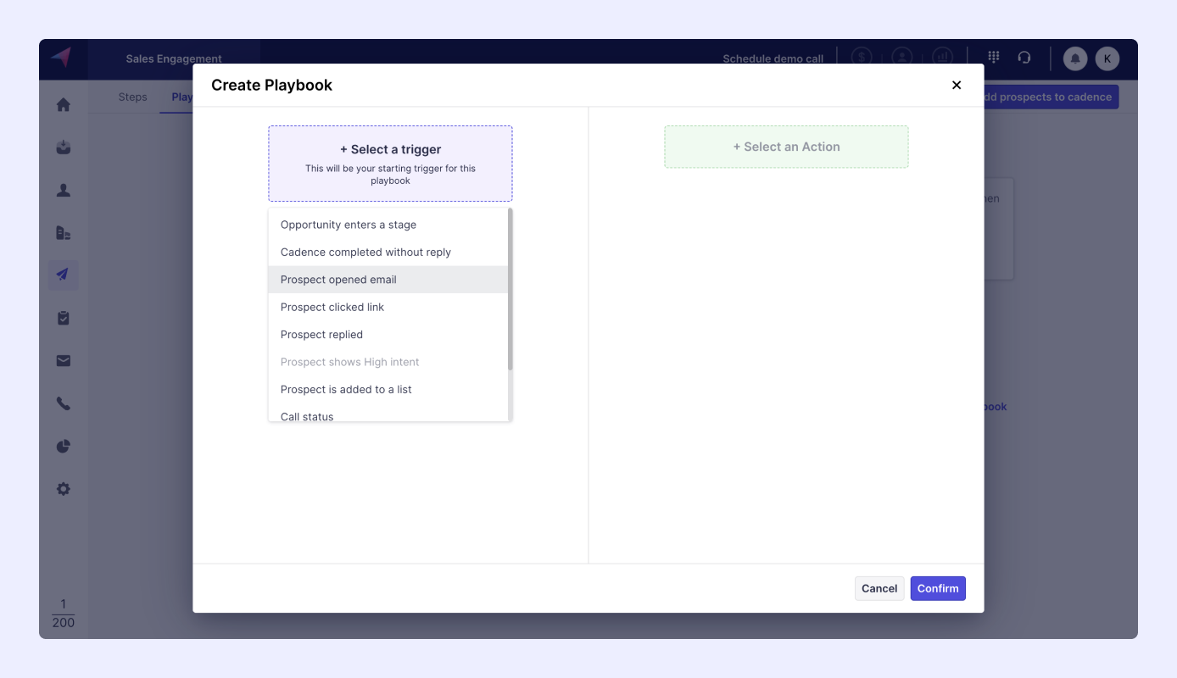Open the dialer keypad icon in the top bar

993,58
